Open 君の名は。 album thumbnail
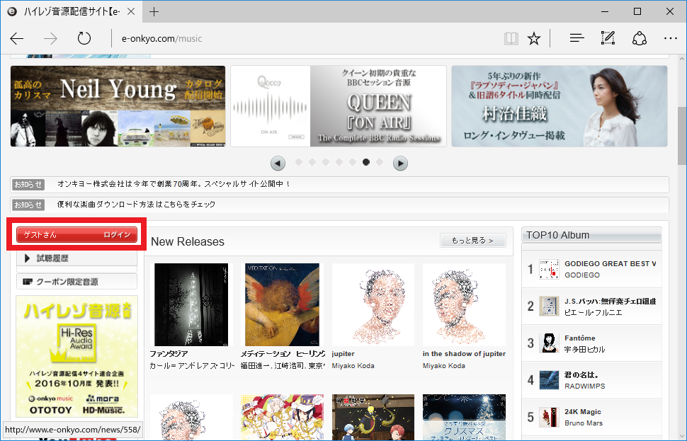 (x=549, y=380)
